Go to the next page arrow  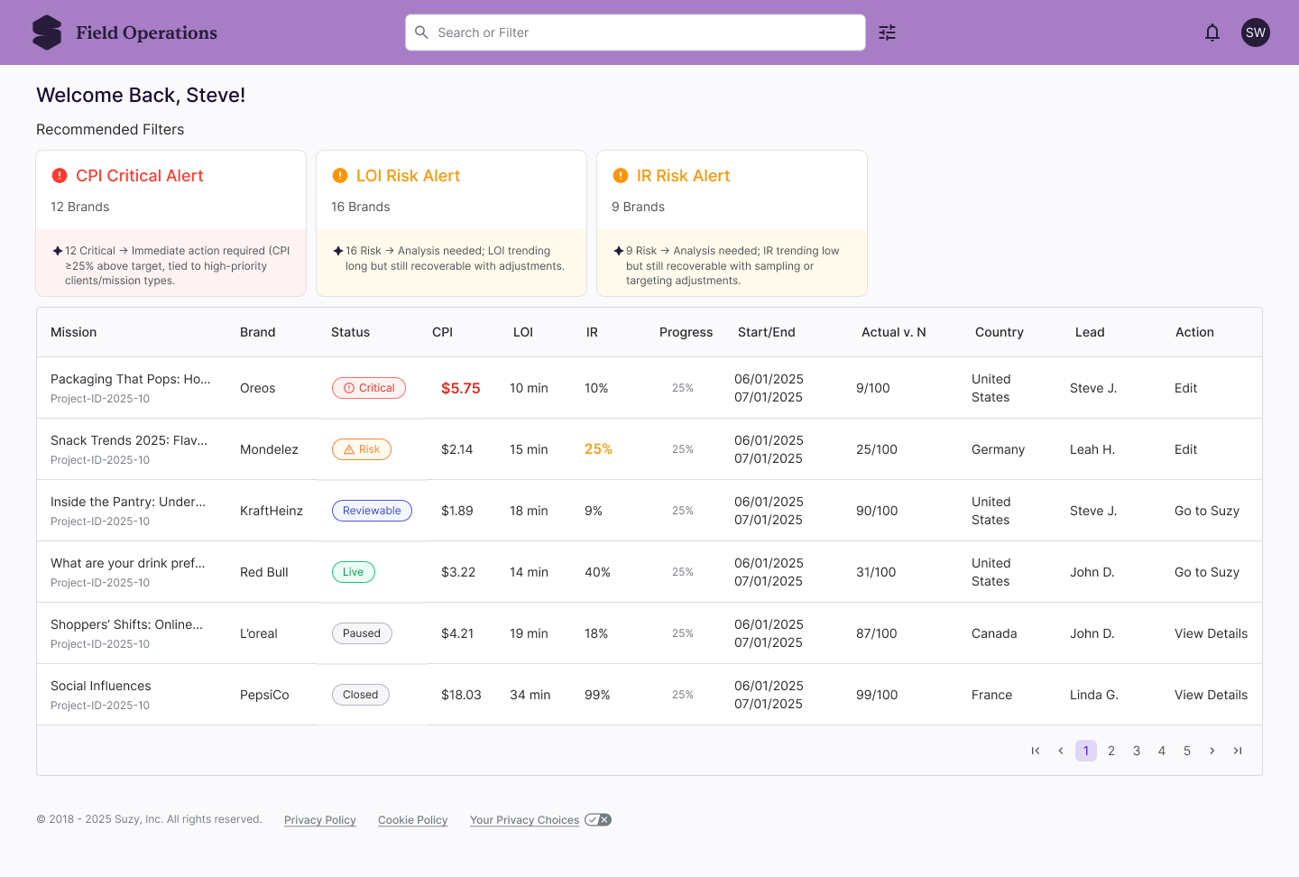point(1212,751)
